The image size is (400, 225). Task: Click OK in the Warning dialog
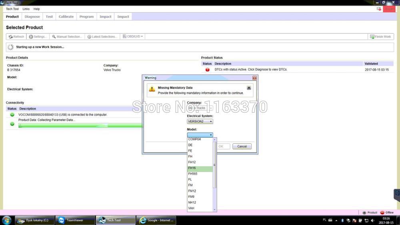221,147
